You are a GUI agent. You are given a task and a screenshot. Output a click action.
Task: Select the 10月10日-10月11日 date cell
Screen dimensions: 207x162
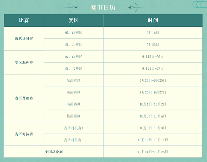[x=153, y=140]
